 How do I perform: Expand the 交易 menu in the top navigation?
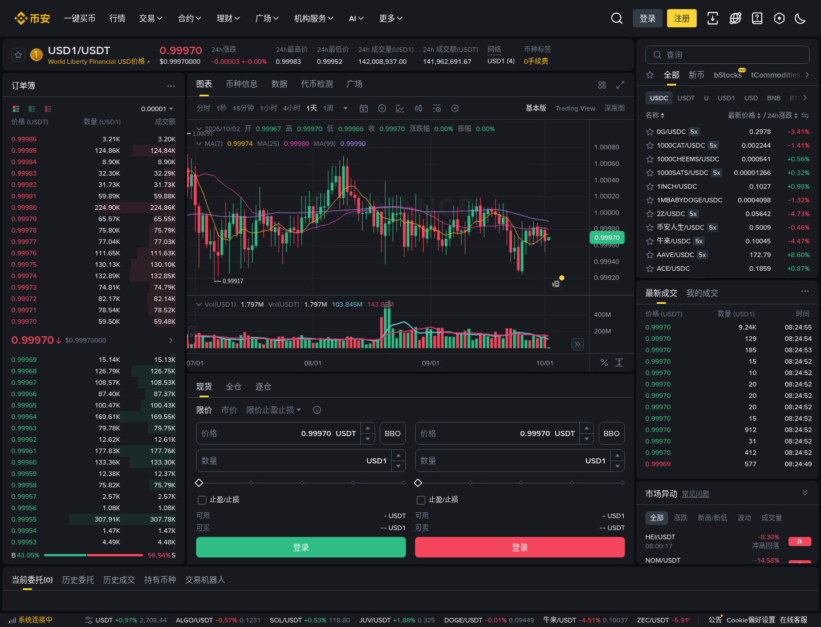pyautogui.click(x=151, y=18)
